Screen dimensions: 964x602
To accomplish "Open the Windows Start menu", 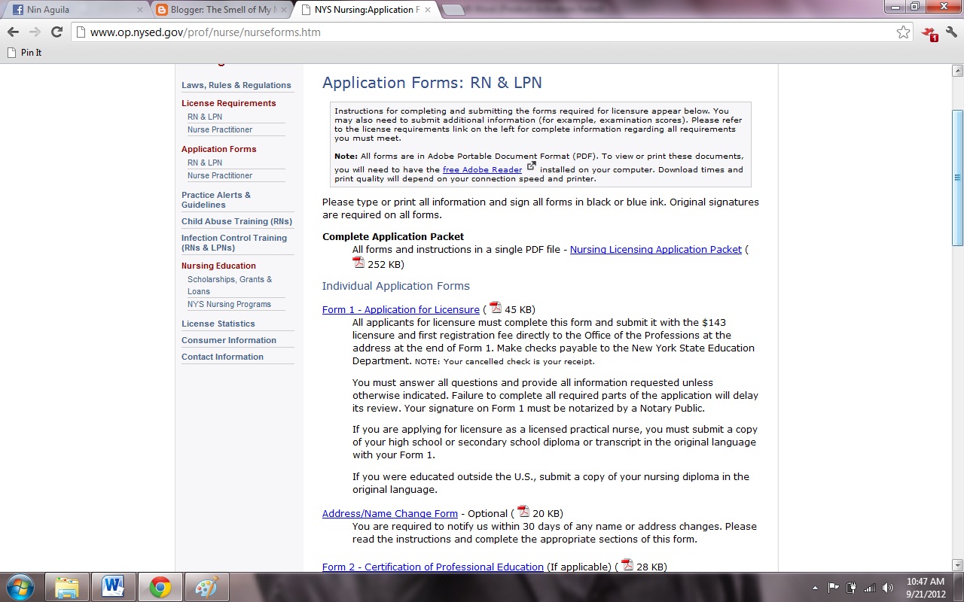I will click(x=20, y=587).
